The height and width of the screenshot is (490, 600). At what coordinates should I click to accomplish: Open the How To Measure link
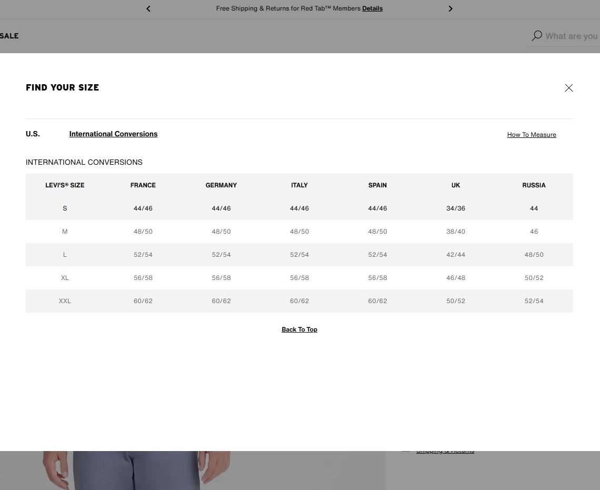click(532, 135)
